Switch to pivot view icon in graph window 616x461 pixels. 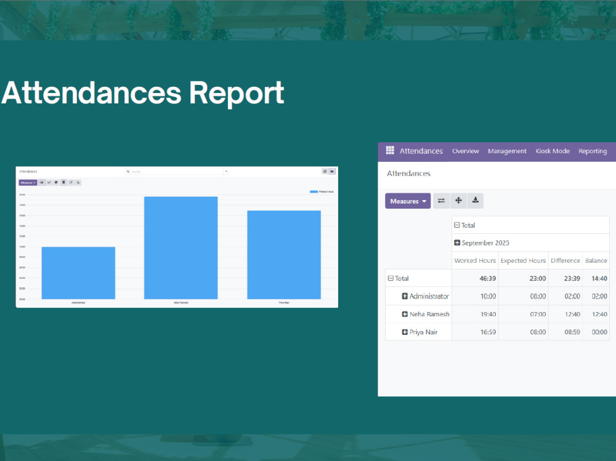click(325, 171)
